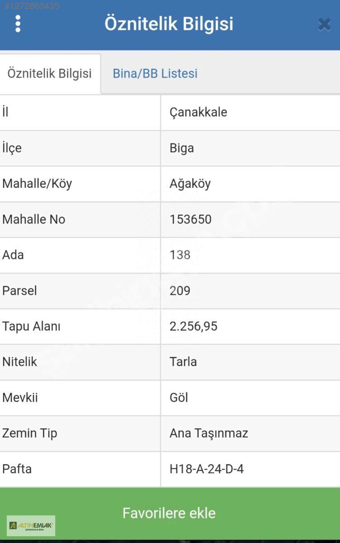Select the Nitelik value Tarla
The width and height of the screenshot is (340, 543).
(183, 362)
